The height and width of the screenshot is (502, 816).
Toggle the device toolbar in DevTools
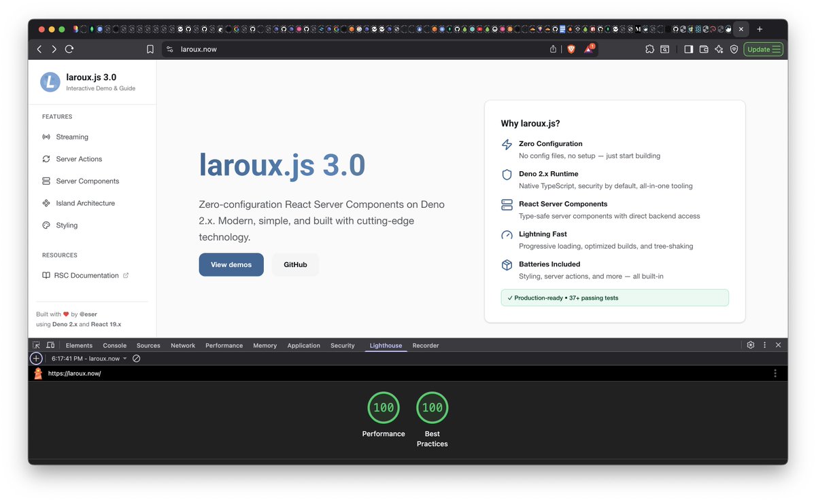click(x=50, y=345)
